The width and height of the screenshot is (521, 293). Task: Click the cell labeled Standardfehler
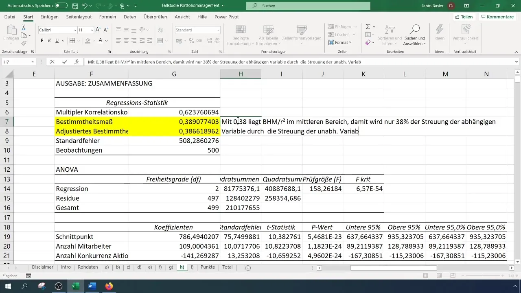pos(92,141)
